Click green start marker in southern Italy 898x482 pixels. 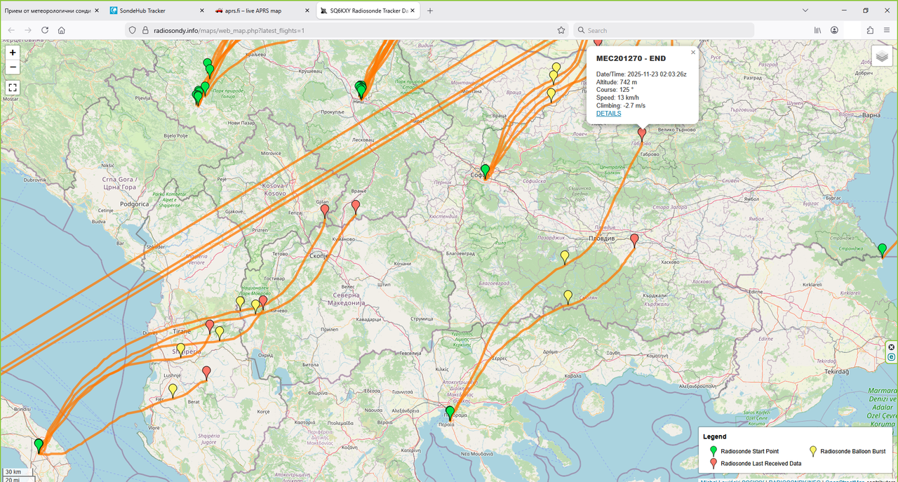[39, 445]
